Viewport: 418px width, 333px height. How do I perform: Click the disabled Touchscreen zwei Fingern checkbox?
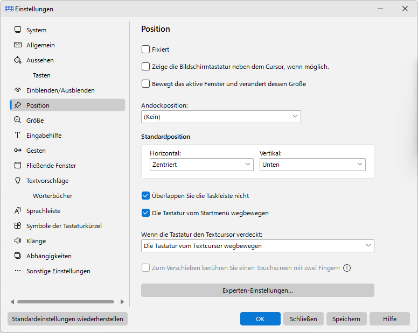(145, 268)
